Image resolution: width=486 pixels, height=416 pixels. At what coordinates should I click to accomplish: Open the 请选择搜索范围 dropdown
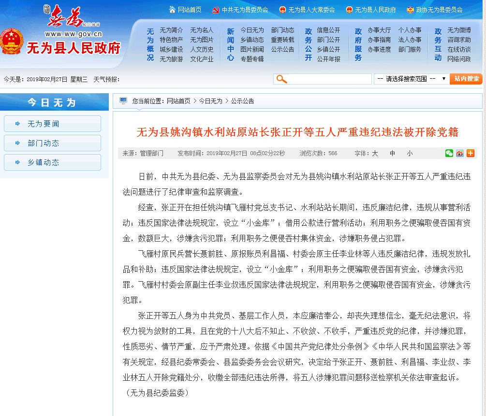(411, 79)
